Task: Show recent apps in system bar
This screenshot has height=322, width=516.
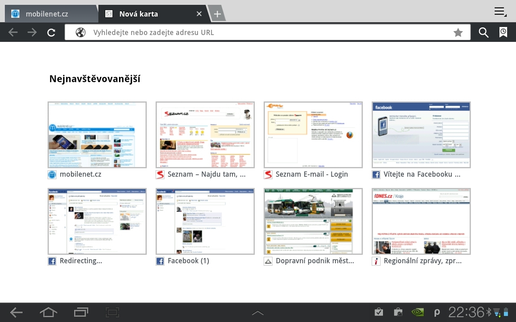Action: click(x=81, y=312)
